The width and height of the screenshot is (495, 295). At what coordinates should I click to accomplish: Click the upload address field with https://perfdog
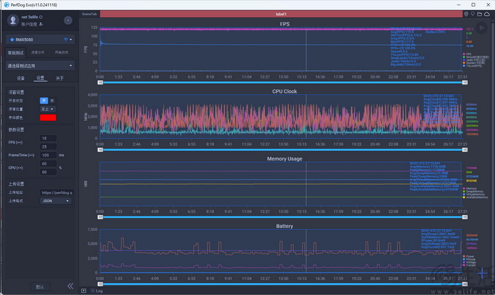(57, 193)
